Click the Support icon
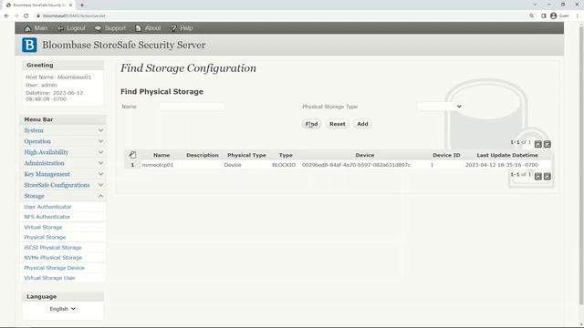This screenshot has height=328, width=584. tap(98, 28)
